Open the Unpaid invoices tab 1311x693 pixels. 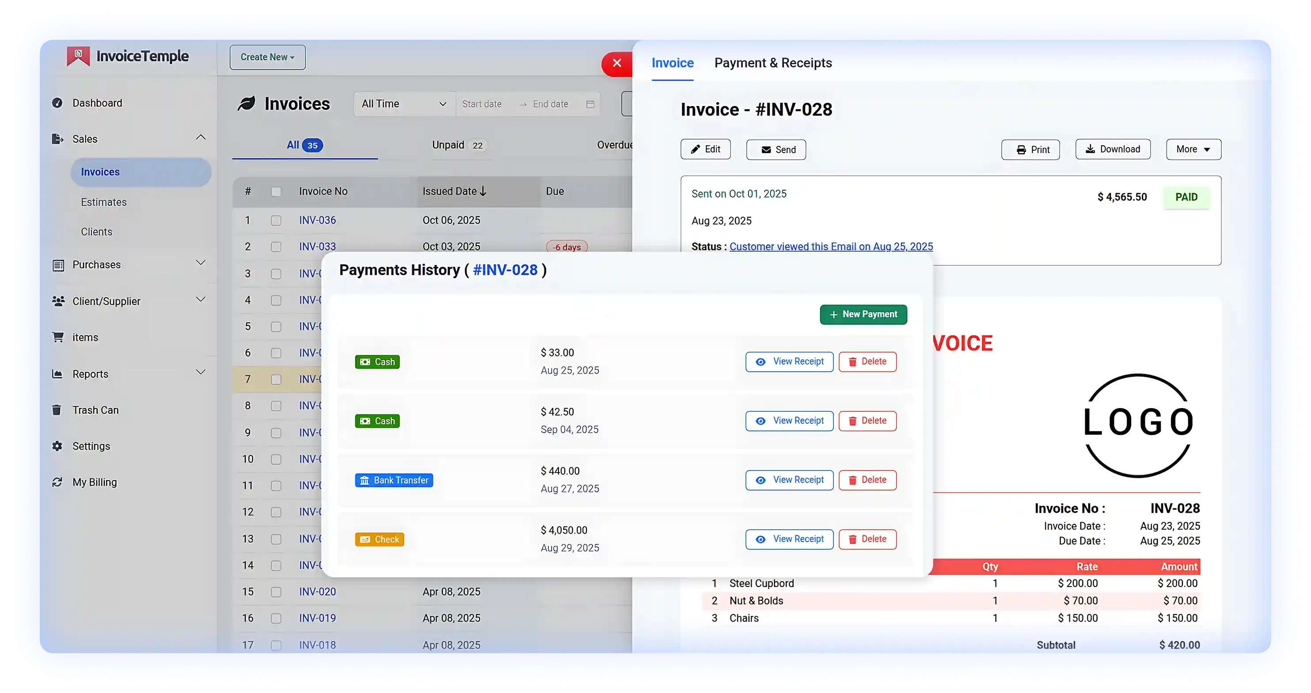point(459,145)
